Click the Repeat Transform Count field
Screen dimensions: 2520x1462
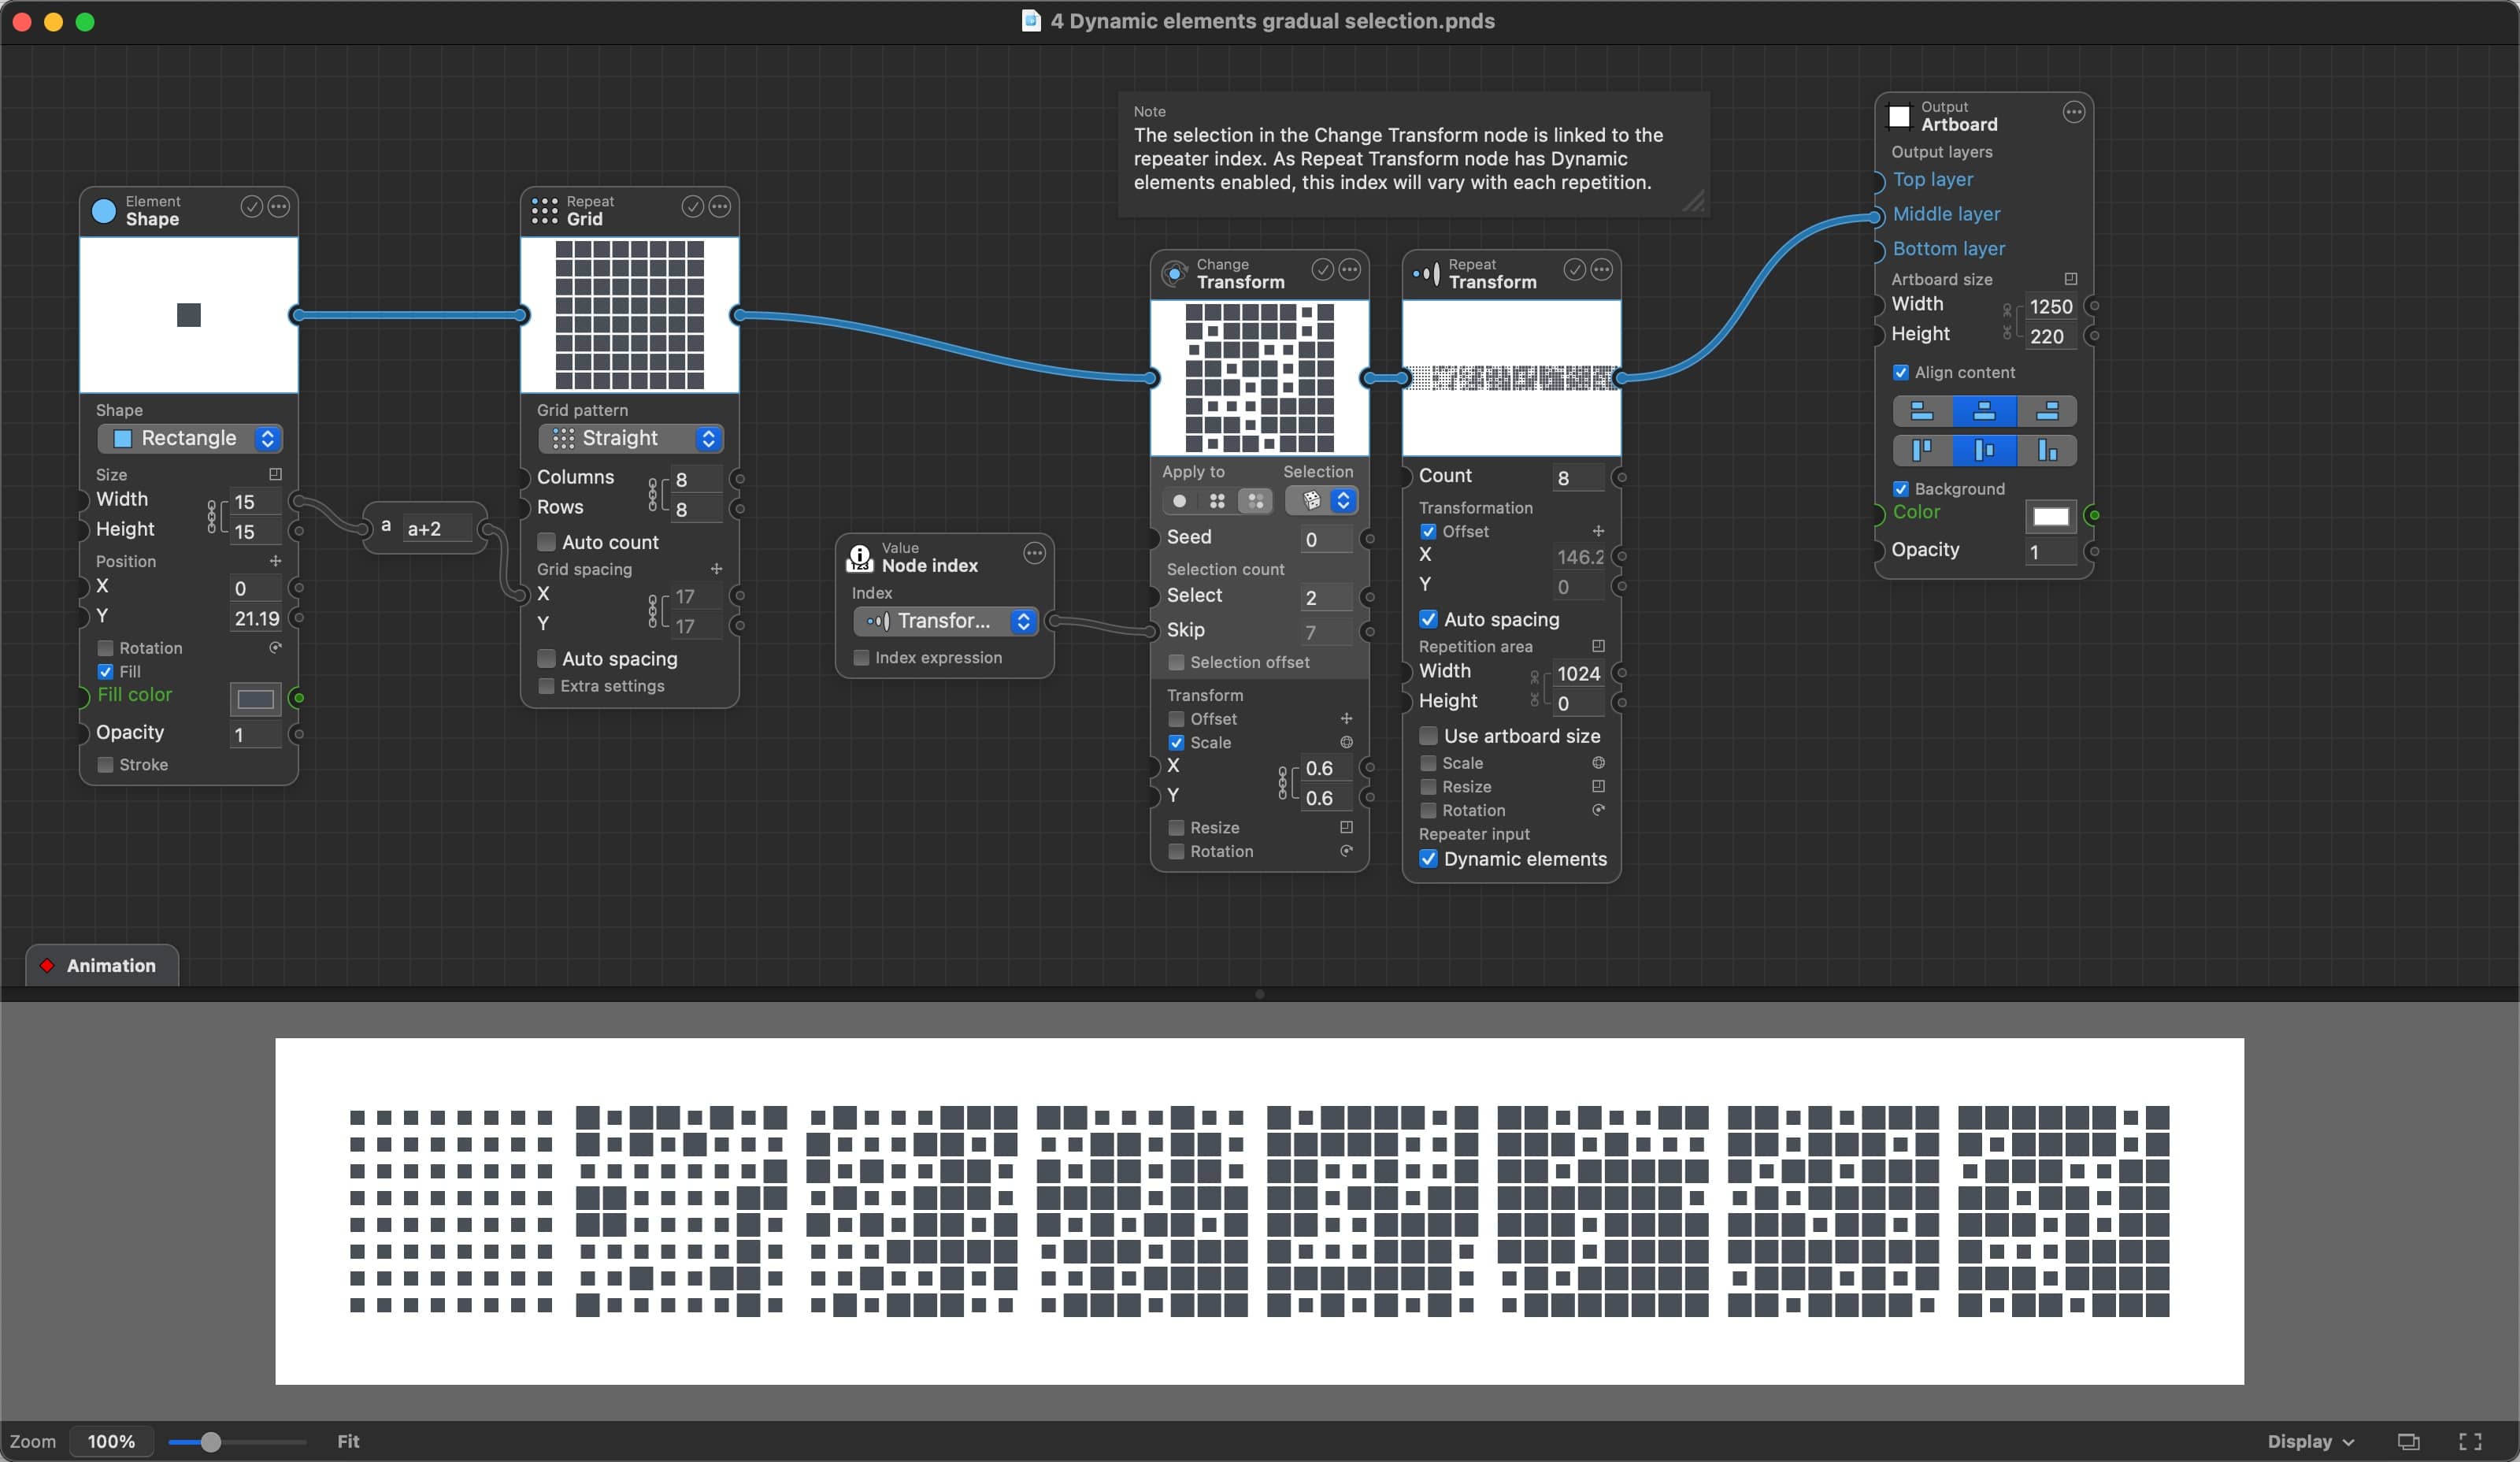click(1578, 479)
